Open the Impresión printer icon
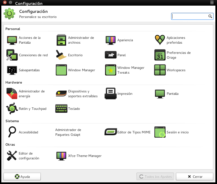 [x=111, y=93]
